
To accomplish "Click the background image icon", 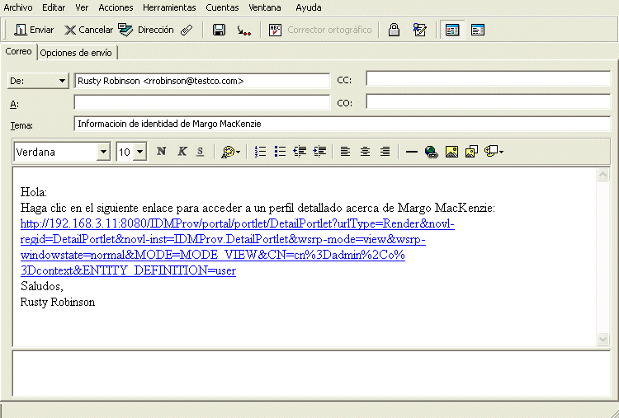I will 471,152.
